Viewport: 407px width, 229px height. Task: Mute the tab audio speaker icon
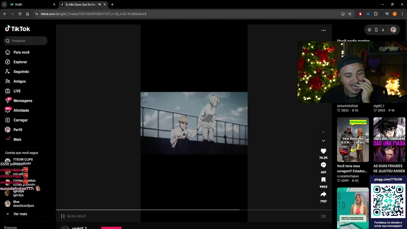(x=100, y=4)
